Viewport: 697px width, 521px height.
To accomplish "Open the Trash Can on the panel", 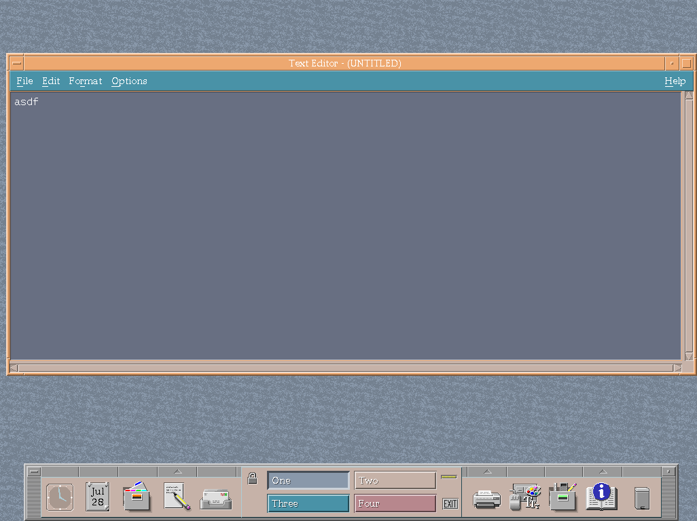I will [x=640, y=497].
